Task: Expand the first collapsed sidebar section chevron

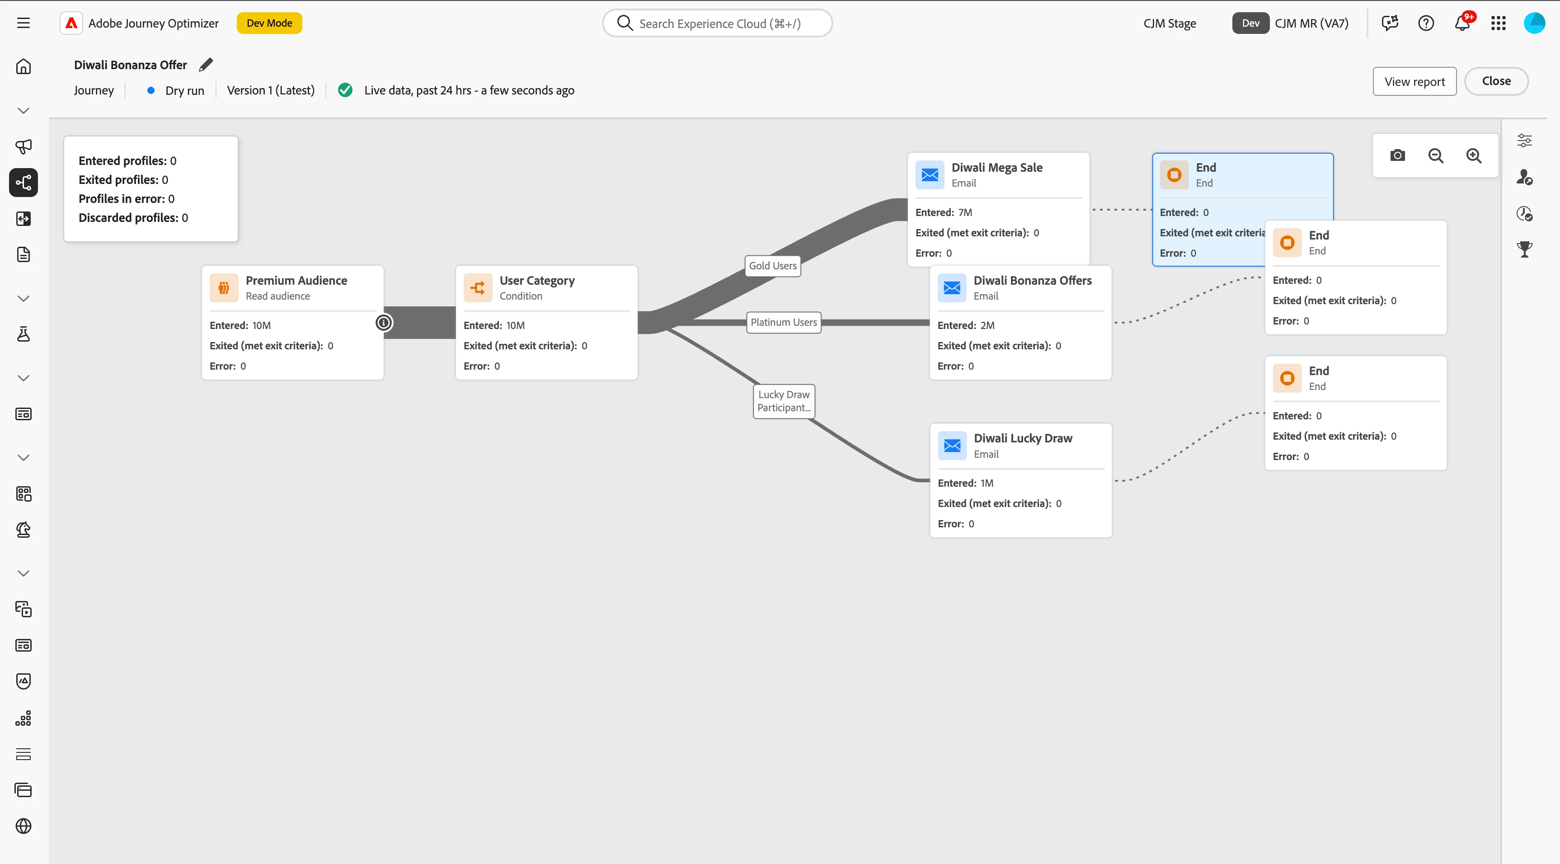Action: 23,110
